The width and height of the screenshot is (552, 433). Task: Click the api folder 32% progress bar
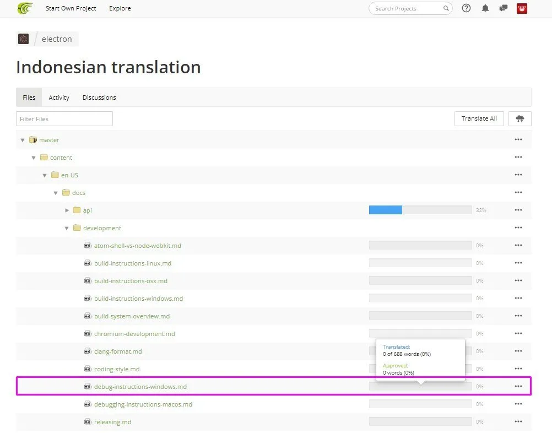click(x=420, y=210)
